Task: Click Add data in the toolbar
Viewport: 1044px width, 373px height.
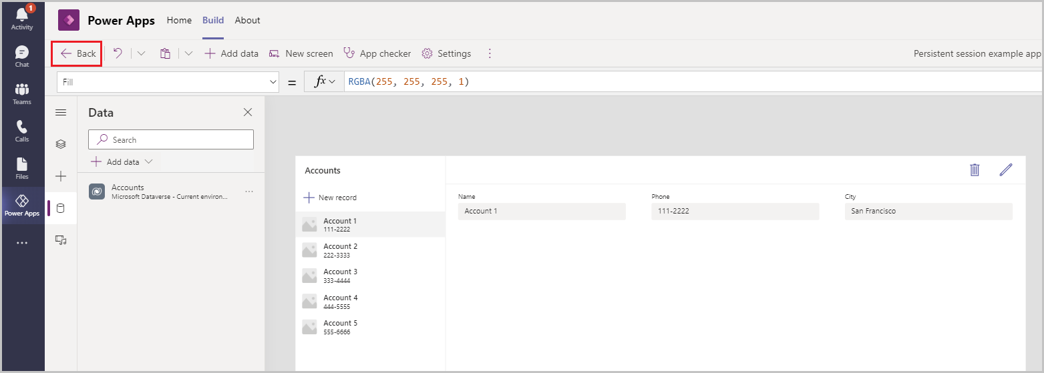Action: point(231,53)
